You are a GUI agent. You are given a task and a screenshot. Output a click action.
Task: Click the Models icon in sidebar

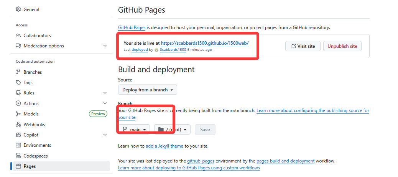click(18, 114)
